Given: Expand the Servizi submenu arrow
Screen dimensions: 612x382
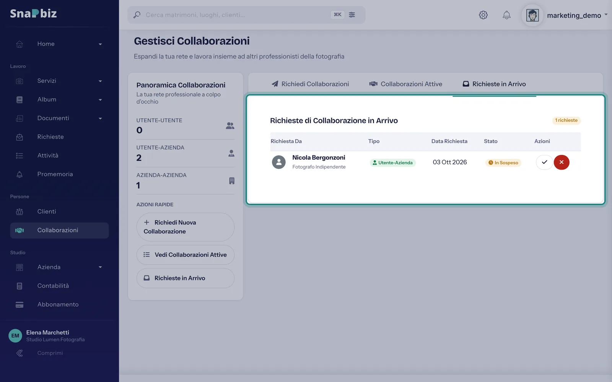Looking at the screenshot, I should pos(100,81).
